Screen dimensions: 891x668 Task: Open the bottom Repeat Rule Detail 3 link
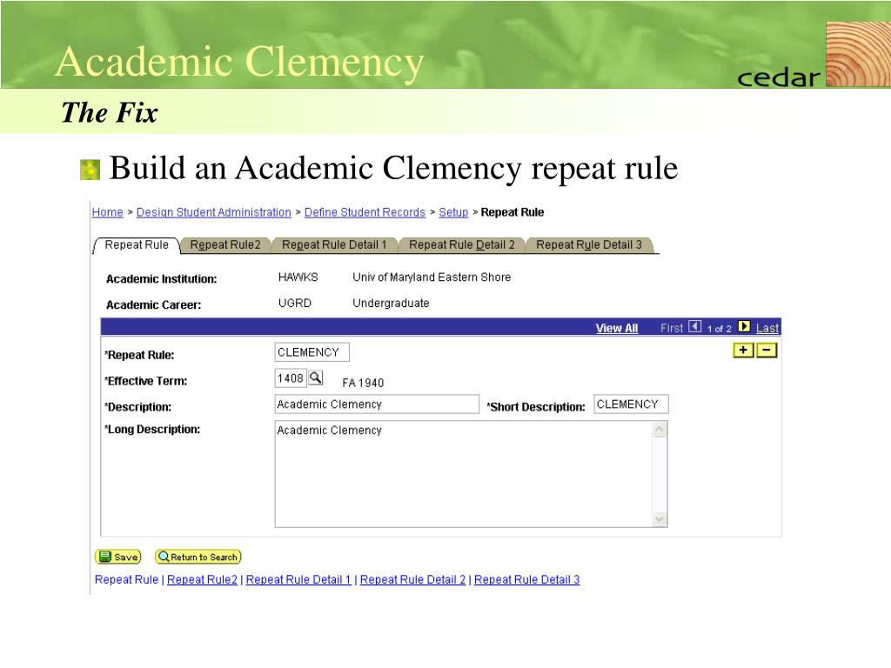pyautogui.click(x=526, y=580)
